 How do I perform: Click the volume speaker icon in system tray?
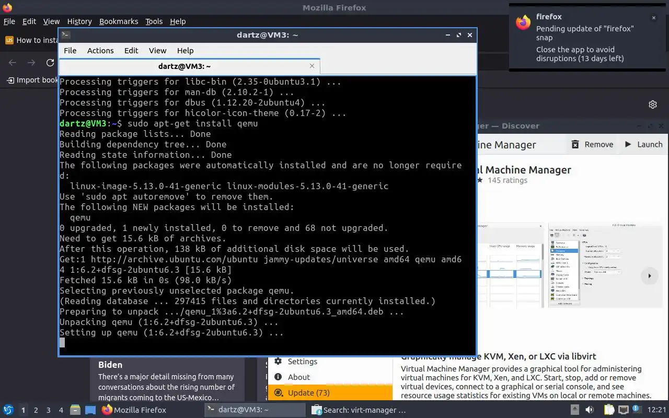pos(590,410)
